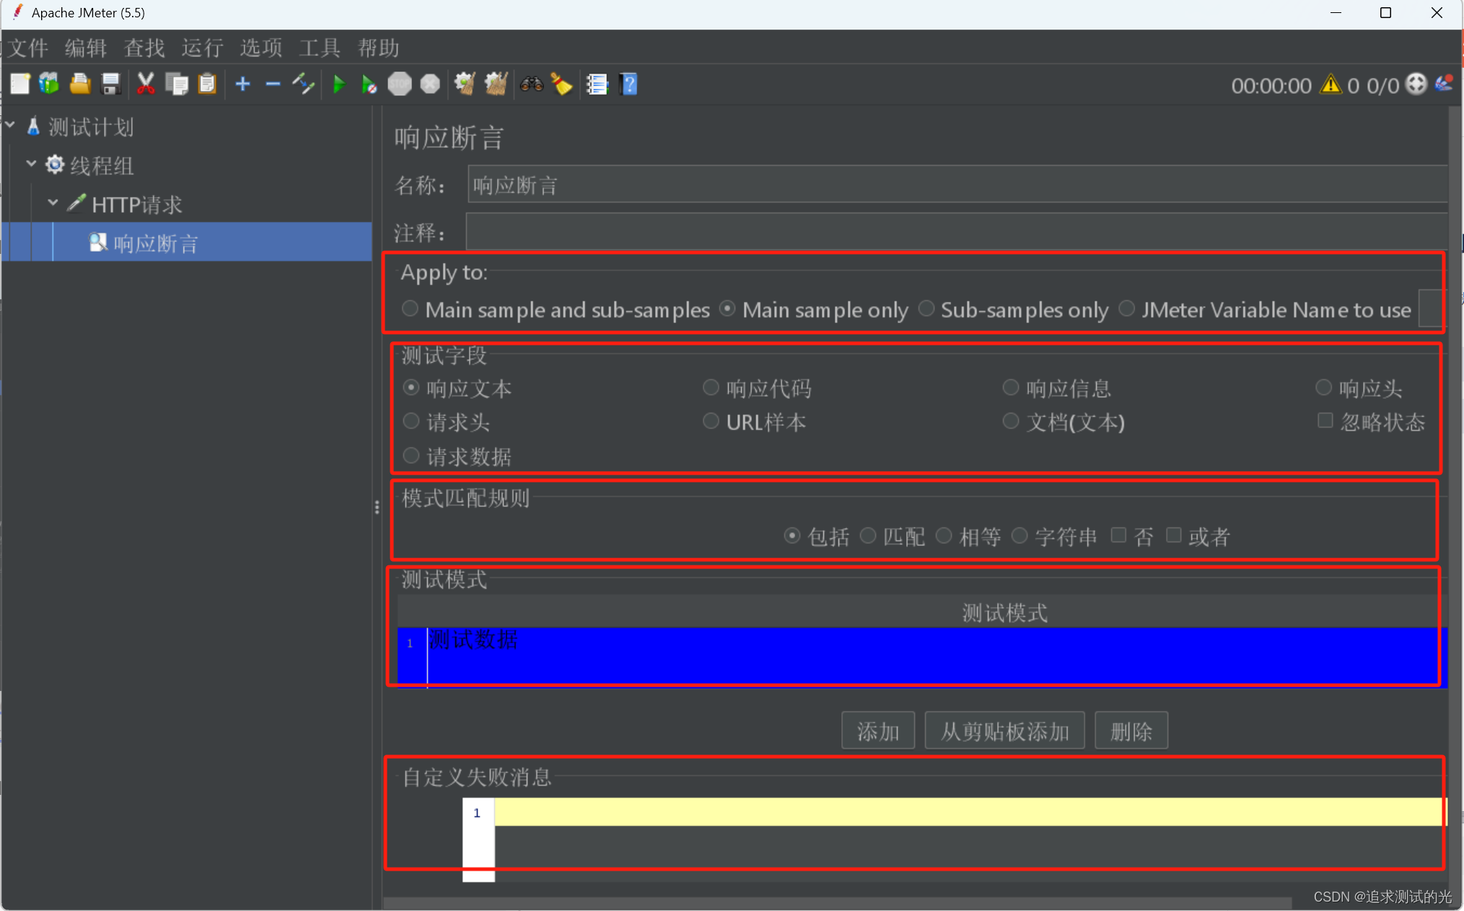
Task: Click the 添加 button
Action: [x=877, y=731]
